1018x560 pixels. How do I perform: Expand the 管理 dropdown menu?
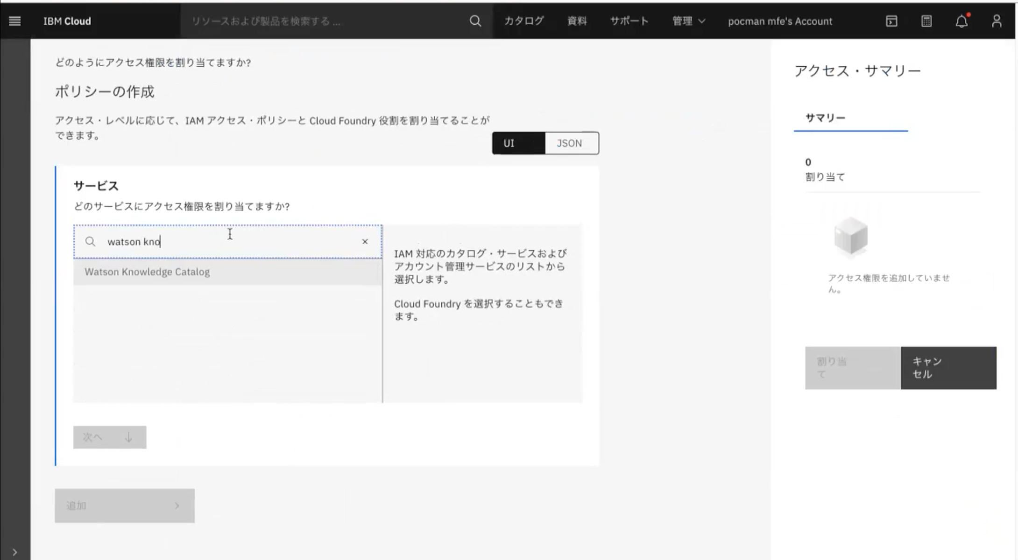coord(688,21)
